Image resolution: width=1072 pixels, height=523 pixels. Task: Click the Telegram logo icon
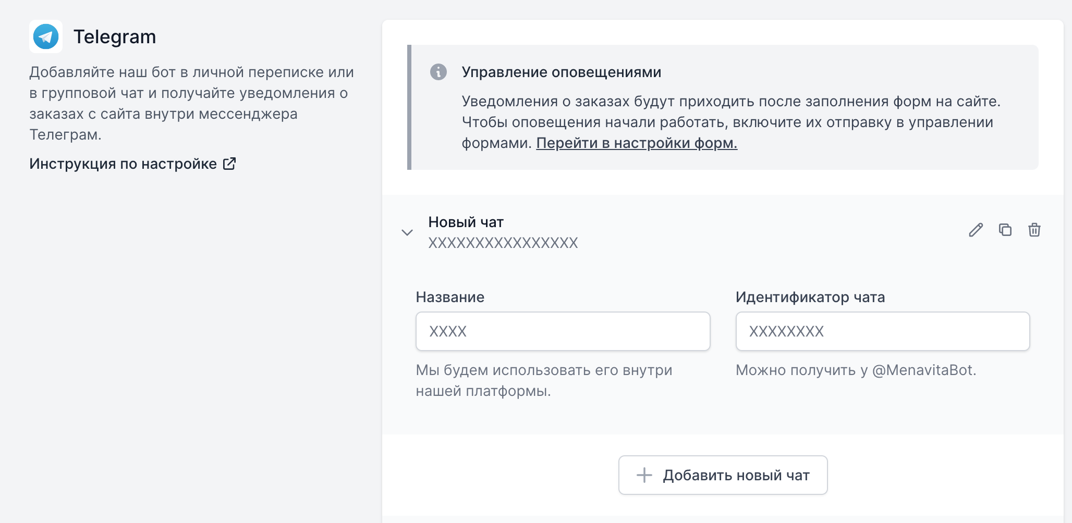[46, 36]
